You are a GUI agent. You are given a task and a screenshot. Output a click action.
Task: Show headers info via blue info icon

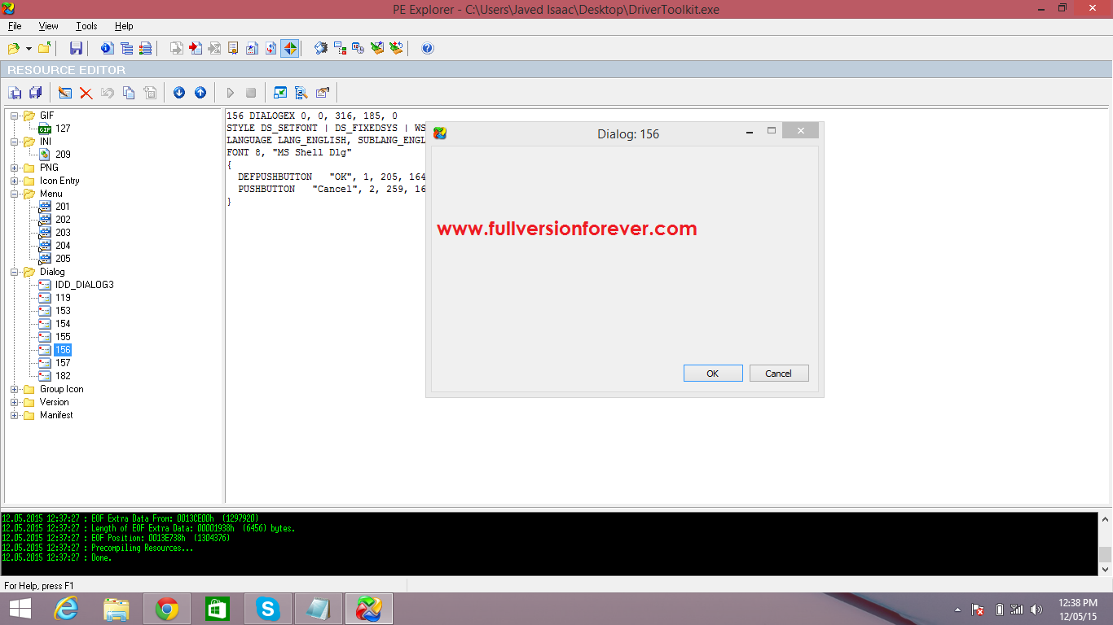point(107,48)
